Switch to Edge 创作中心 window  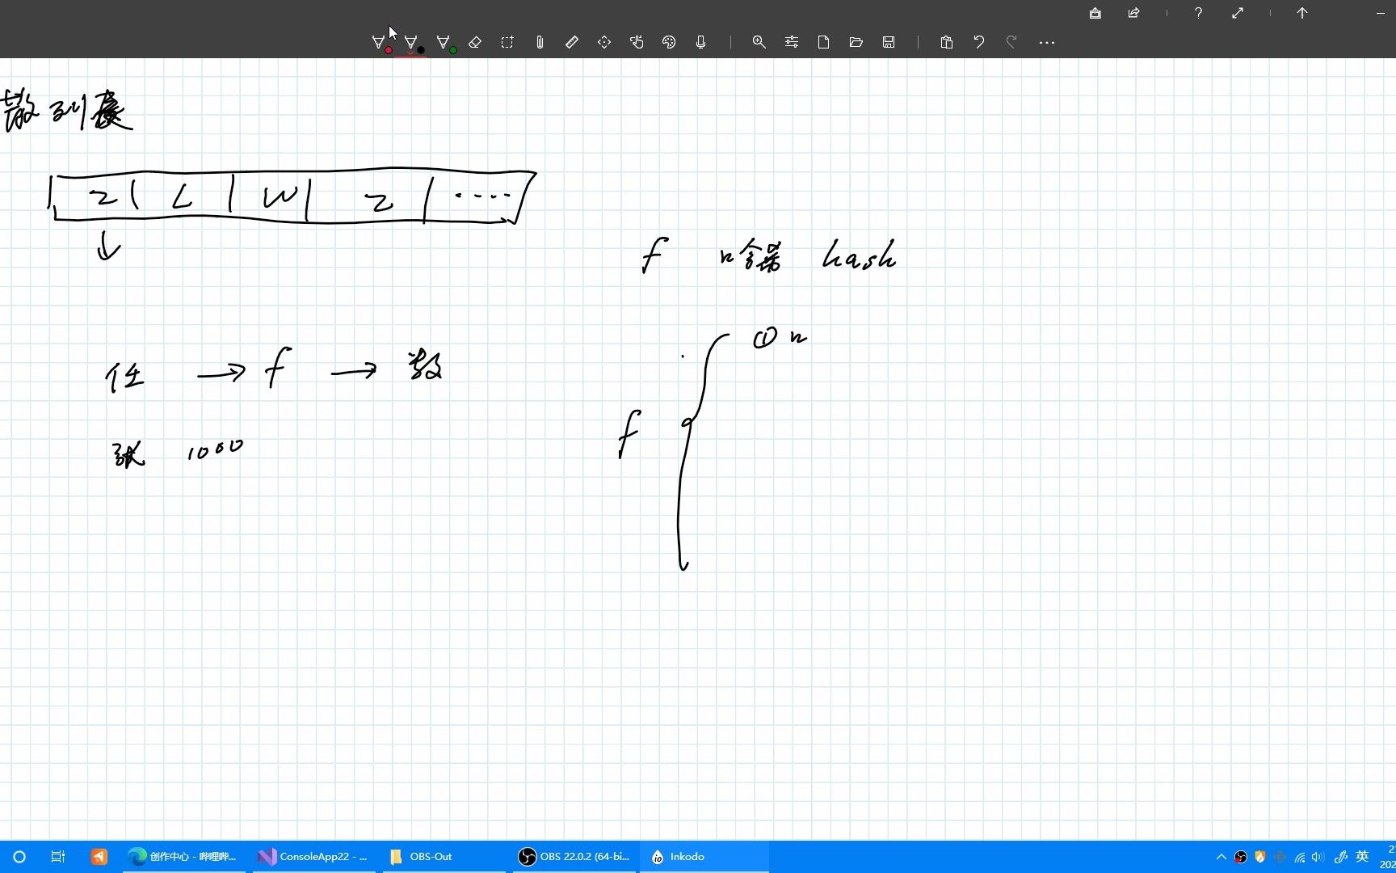point(184,857)
